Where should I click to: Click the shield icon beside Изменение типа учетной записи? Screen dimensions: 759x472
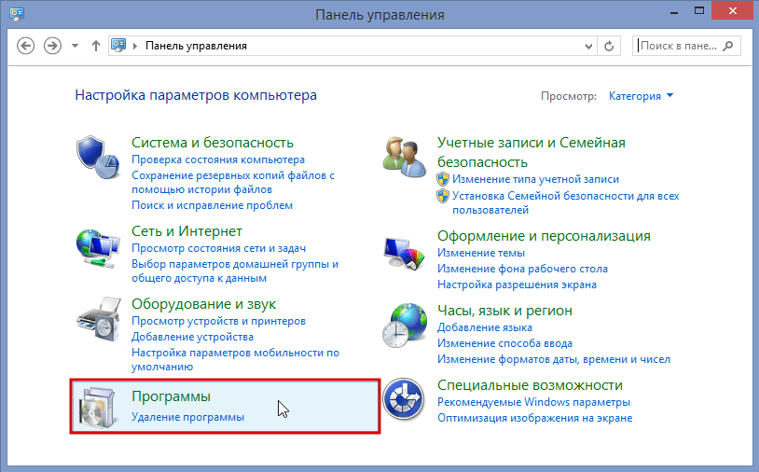pyautogui.click(x=443, y=179)
